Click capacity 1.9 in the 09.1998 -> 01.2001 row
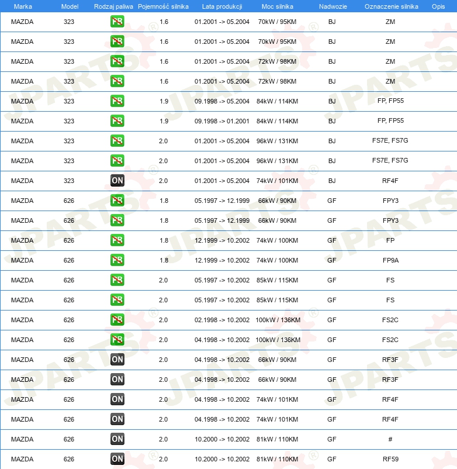Screen dimensions: 457x469 click(x=164, y=121)
